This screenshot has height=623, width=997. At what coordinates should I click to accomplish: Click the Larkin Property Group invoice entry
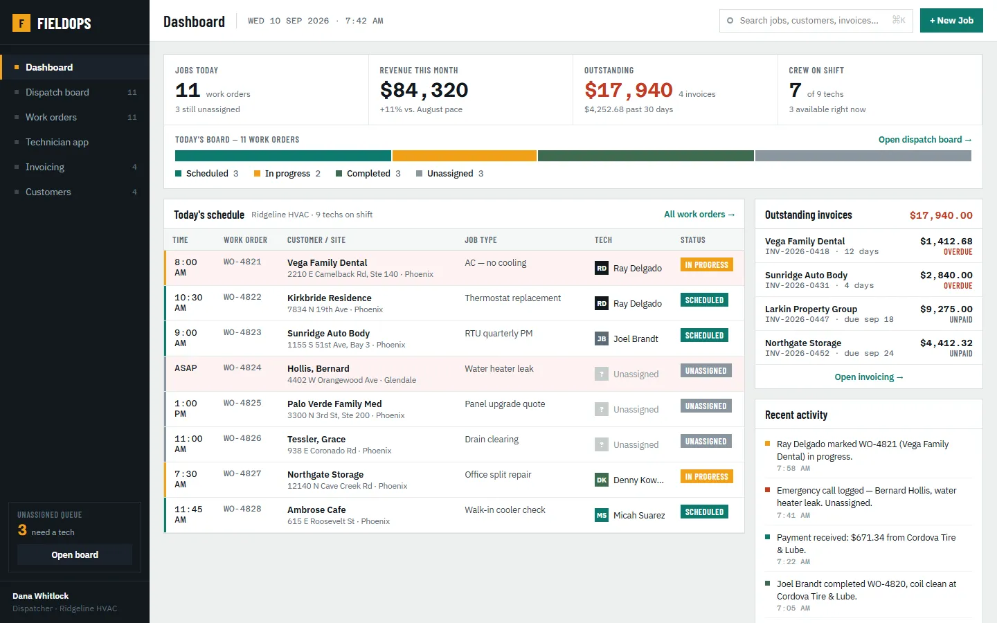pyautogui.click(x=869, y=314)
